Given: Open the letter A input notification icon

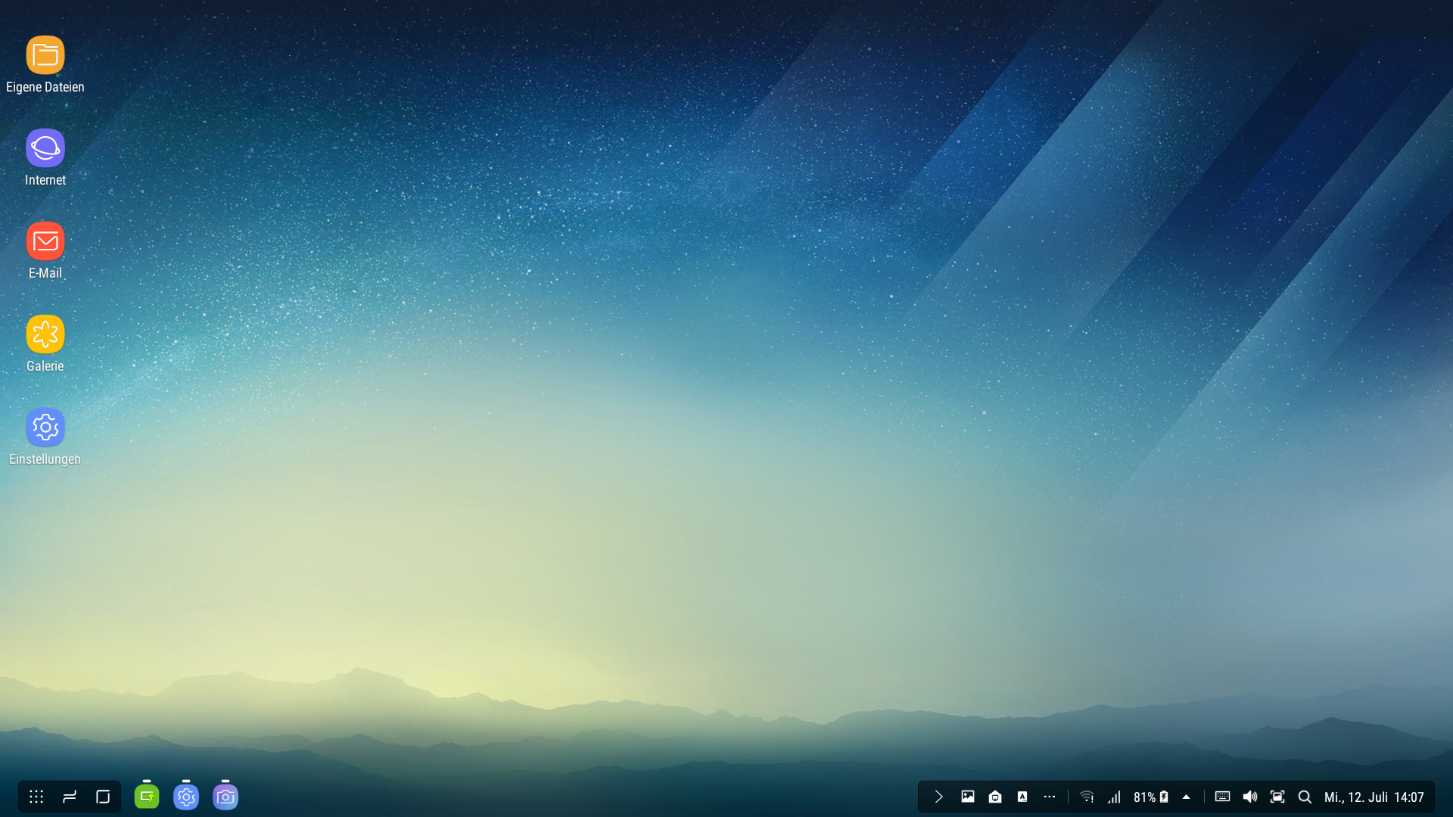Looking at the screenshot, I should (1022, 797).
